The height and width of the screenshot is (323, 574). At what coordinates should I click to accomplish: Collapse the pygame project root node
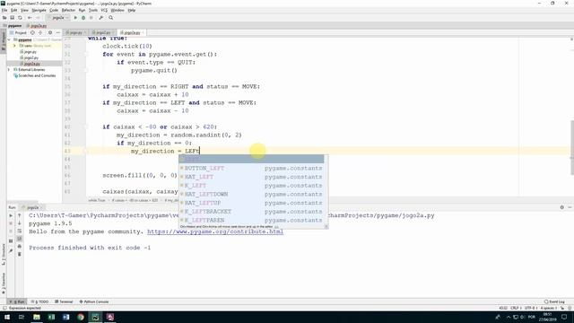pos(9,39)
